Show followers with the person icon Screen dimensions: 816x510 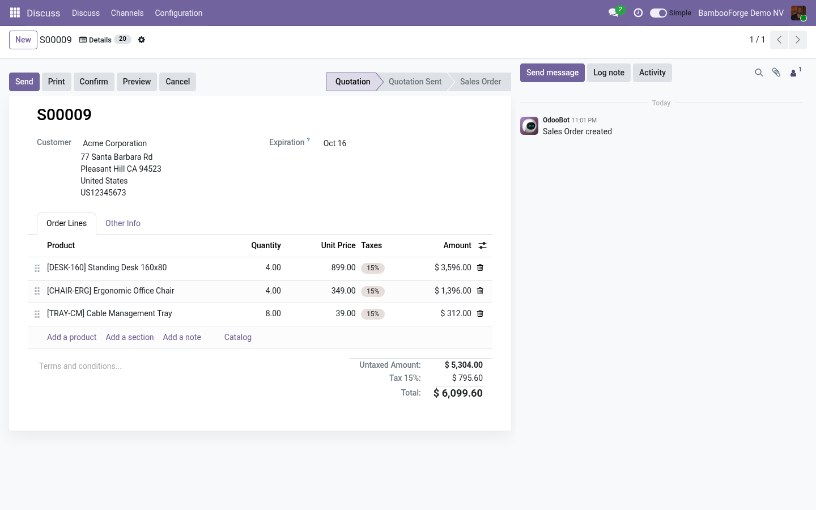point(796,72)
